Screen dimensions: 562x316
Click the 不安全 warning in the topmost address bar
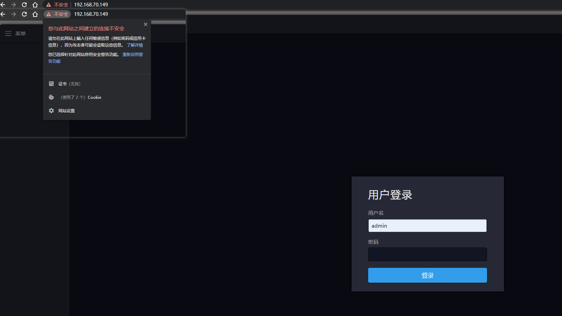(57, 5)
